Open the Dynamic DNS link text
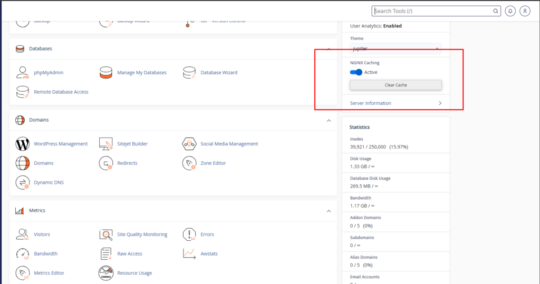The image size is (540, 284). 49,182
